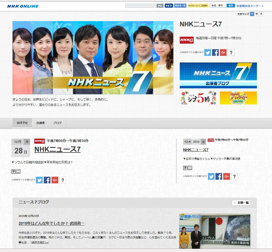The height and width of the screenshot is (252, 272).
Task: Open the blog thumbnail showing TOKYO 2020 emblem
Action: click(215, 231)
